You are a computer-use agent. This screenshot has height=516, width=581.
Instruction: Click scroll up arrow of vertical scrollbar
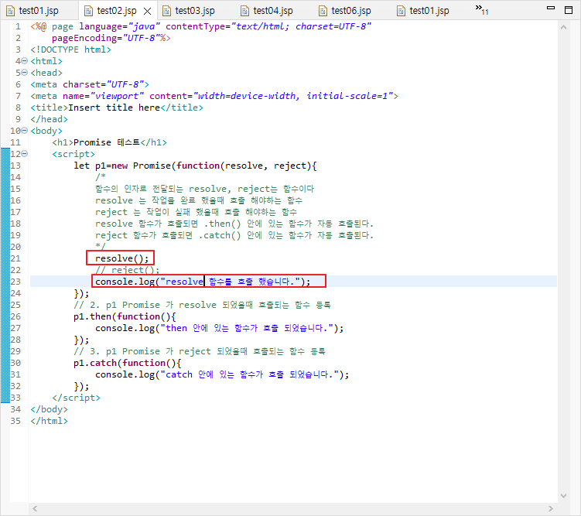click(563, 27)
